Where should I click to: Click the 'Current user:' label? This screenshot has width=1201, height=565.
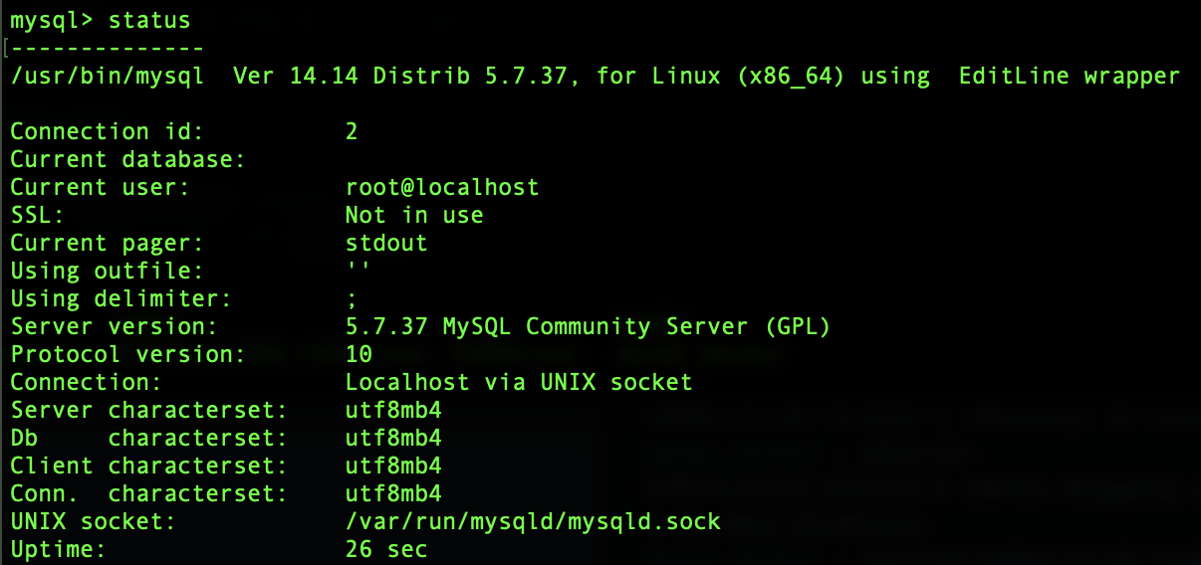100,187
